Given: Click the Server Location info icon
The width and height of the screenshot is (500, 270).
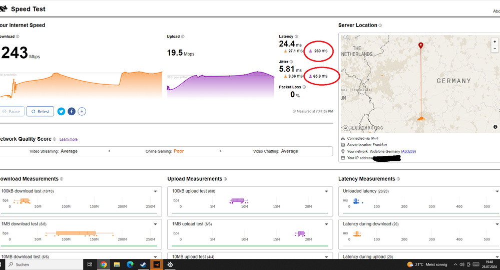Looking at the screenshot, I should [380, 25].
